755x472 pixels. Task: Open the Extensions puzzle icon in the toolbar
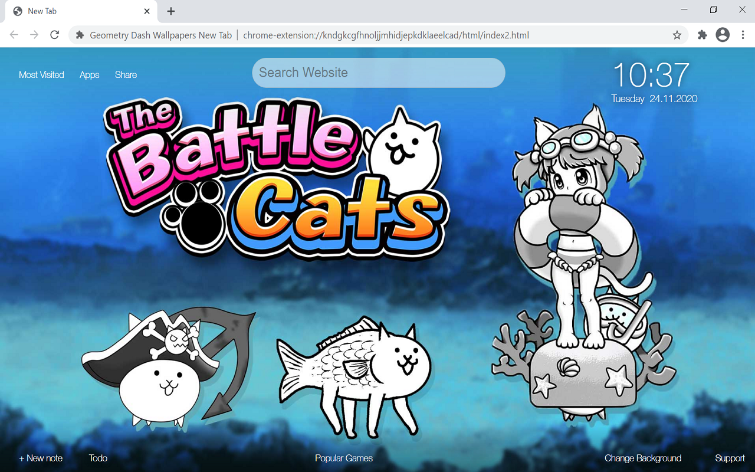702,35
